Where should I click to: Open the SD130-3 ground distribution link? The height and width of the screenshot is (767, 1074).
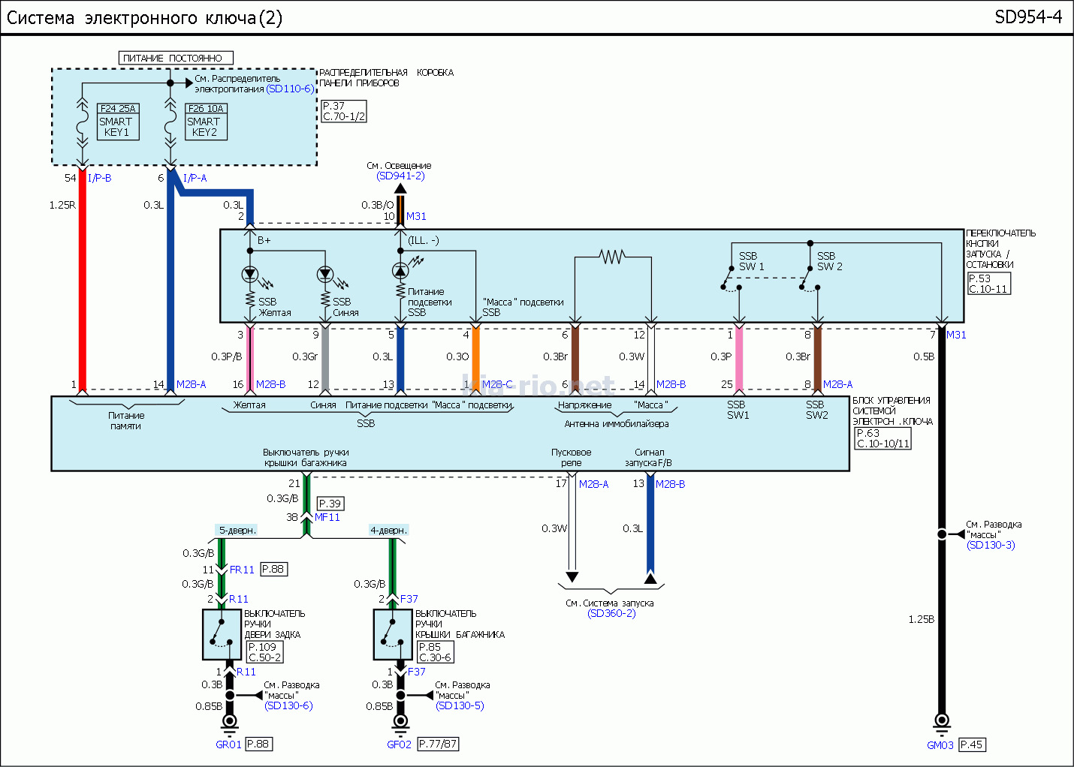(x=991, y=545)
